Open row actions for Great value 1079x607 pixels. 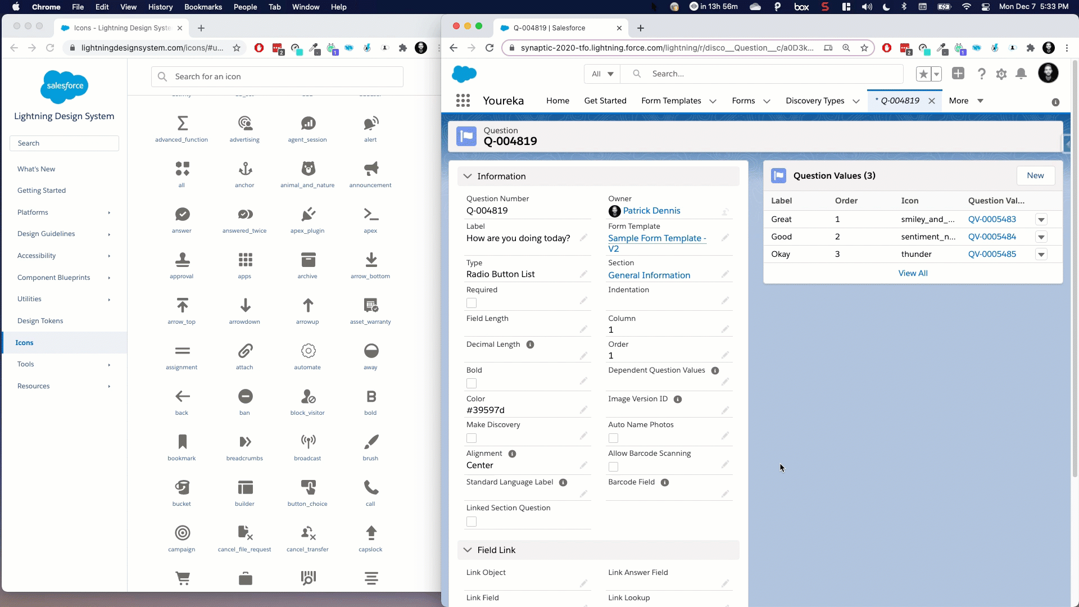1041,219
